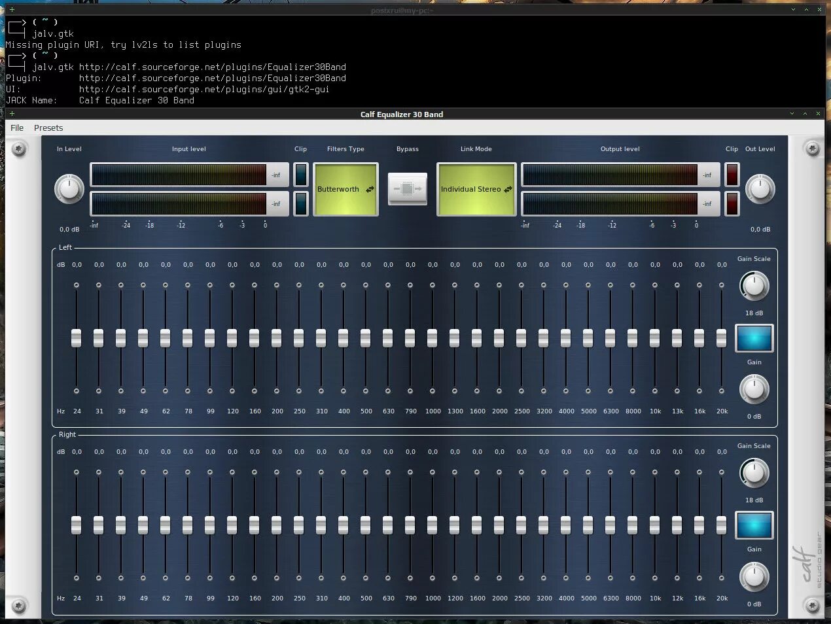Click the Calf window's top-left plus icon
This screenshot has width=831, height=624.
click(x=11, y=113)
